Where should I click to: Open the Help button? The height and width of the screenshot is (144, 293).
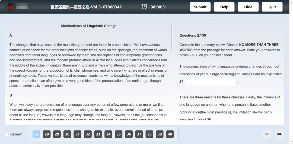click(224, 7)
